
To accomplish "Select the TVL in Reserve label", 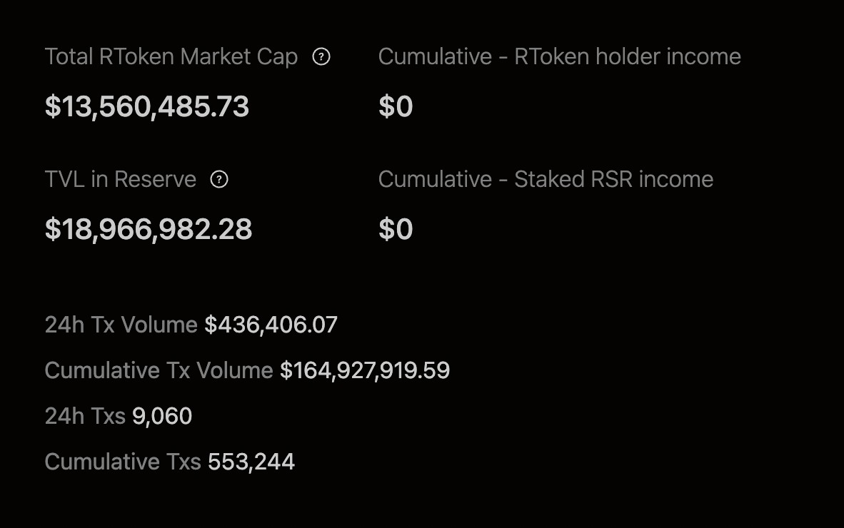I will pos(121,179).
